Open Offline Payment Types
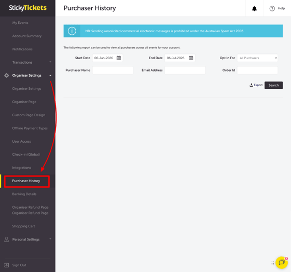 (x=30, y=128)
